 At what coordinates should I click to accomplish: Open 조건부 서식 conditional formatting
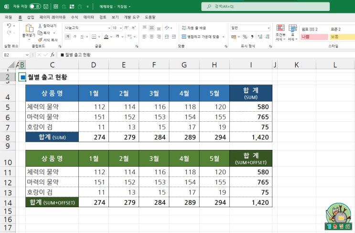pos(280,32)
